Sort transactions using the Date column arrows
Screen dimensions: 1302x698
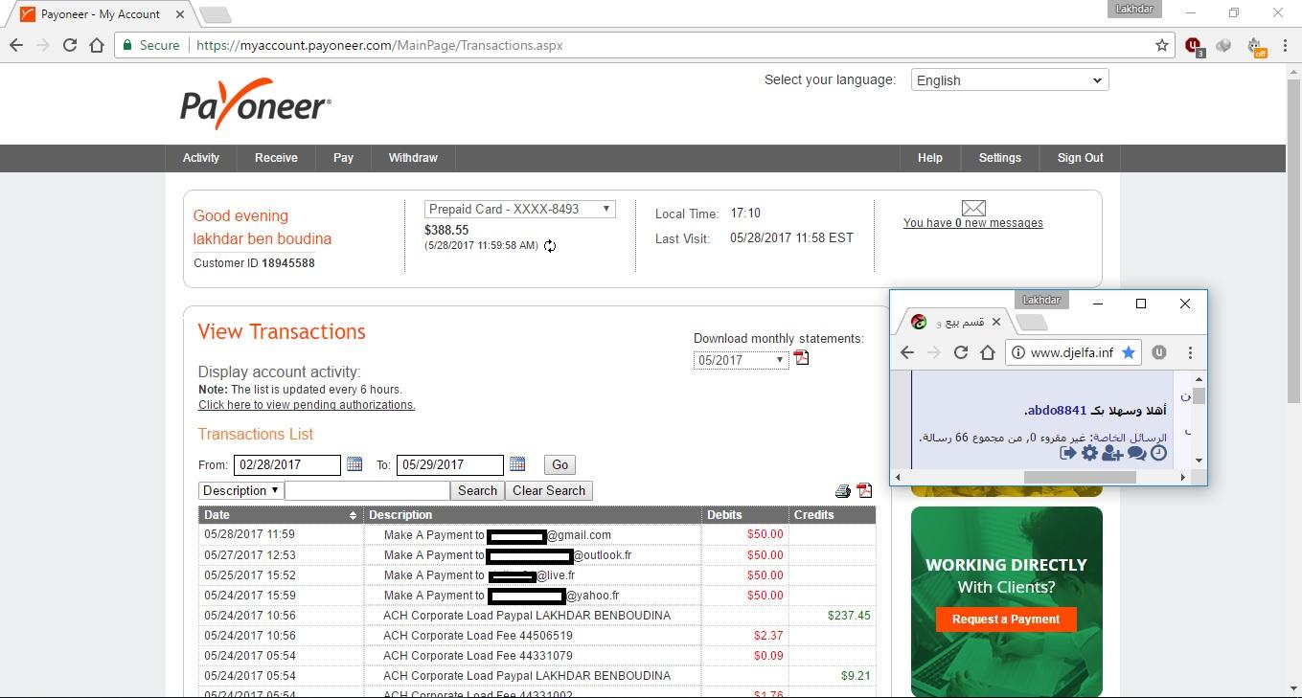pyautogui.click(x=353, y=515)
